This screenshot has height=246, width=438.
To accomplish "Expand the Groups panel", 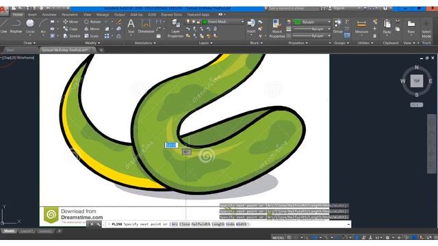I will pyautogui.click(x=341, y=43).
